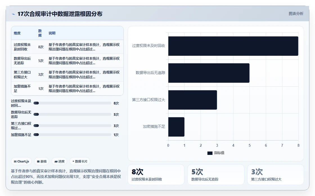This screenshot has height=196, width=315.
Task: Click the 数据 column header
Action: [40, 33]
